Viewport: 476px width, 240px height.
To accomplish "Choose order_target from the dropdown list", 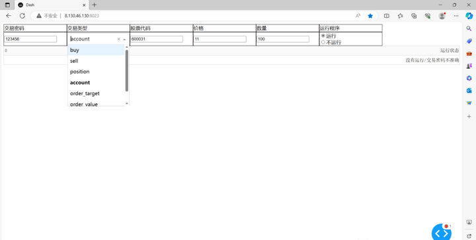I will 97,93.
